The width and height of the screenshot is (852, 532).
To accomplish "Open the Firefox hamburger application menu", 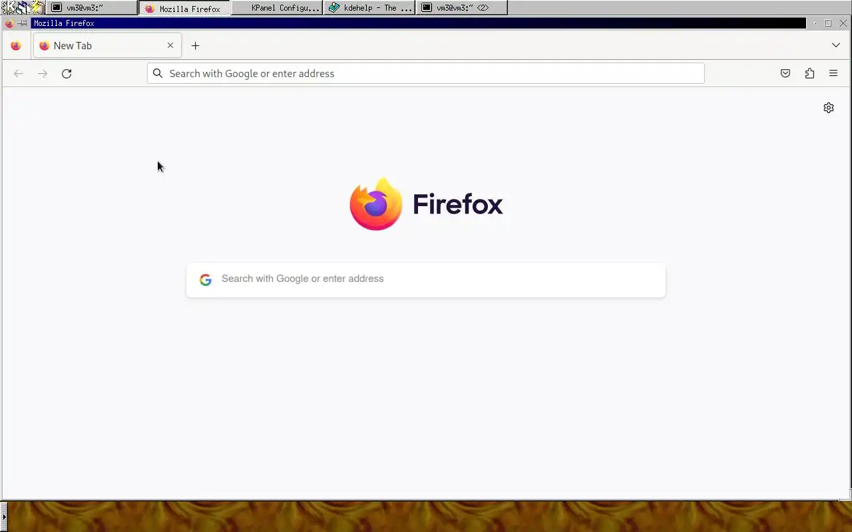I will [x=833, y=74].
